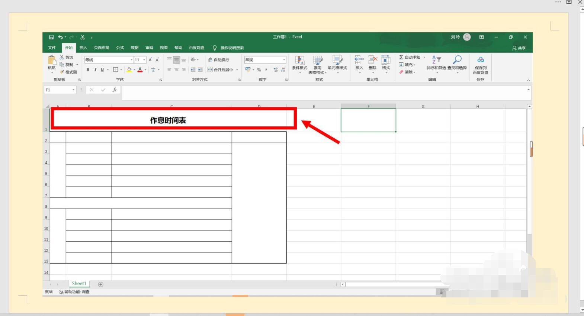
Task: Click the Undo arrow icon
Action: click(x=60, y=37)
